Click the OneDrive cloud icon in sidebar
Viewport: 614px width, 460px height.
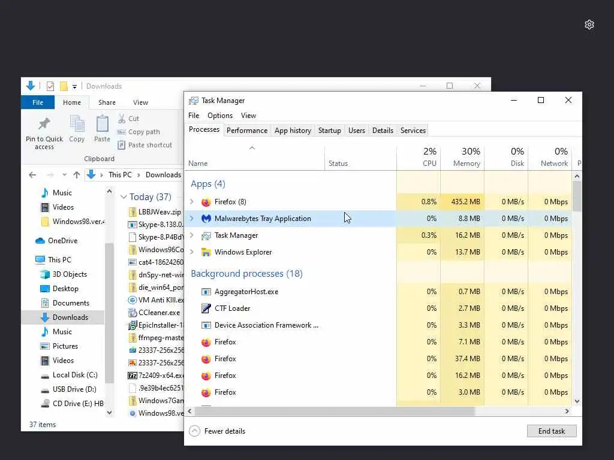[x=40, y=241]
